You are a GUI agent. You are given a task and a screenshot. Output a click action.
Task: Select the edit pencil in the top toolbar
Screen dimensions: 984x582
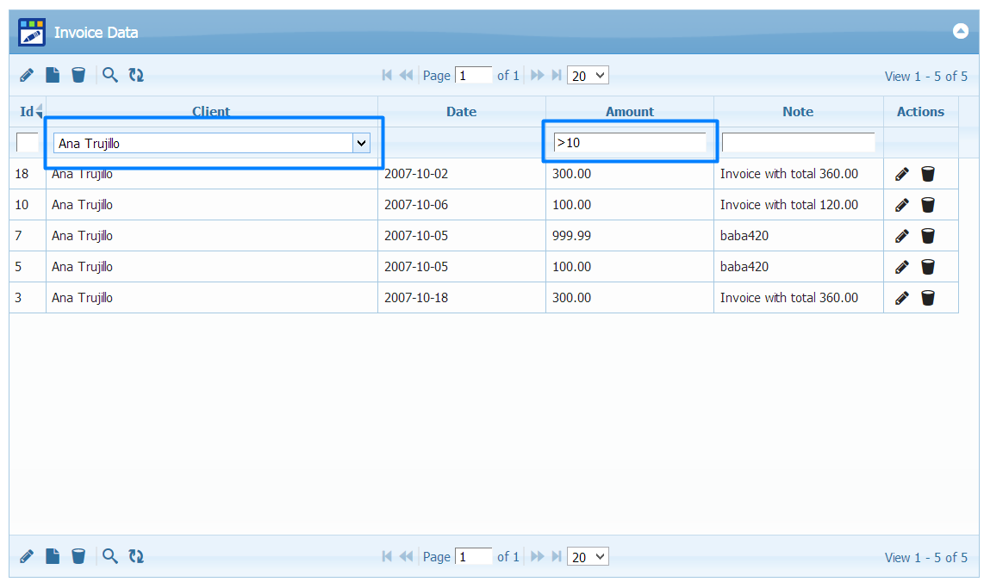(x=26, y=75)
